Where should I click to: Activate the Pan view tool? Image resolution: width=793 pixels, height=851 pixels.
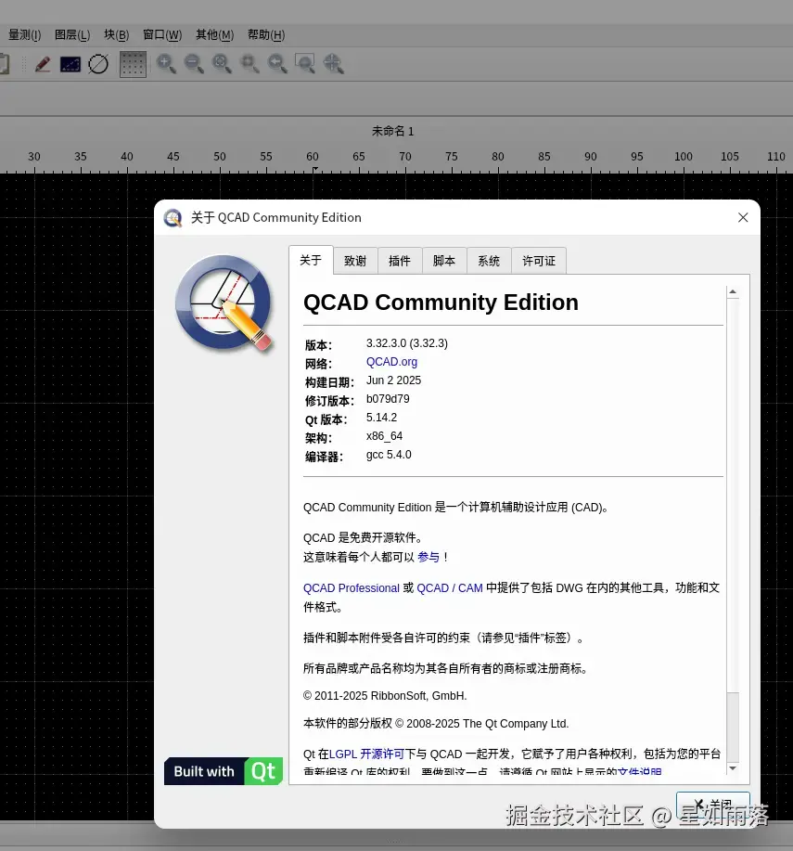pos(333,63)
